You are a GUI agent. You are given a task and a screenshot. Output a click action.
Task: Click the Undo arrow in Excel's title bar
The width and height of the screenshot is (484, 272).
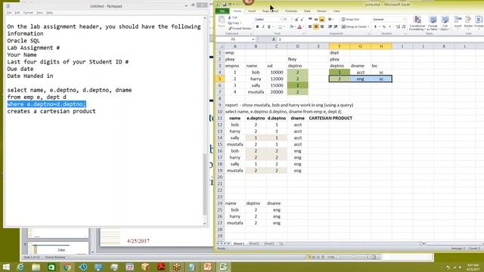point(230,5)
